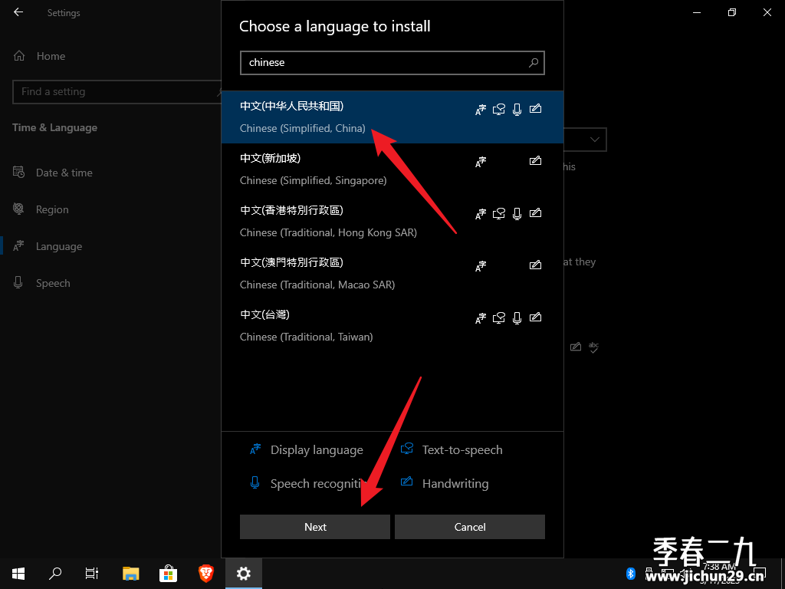Click display language icon on Macao row

point(481,265)
